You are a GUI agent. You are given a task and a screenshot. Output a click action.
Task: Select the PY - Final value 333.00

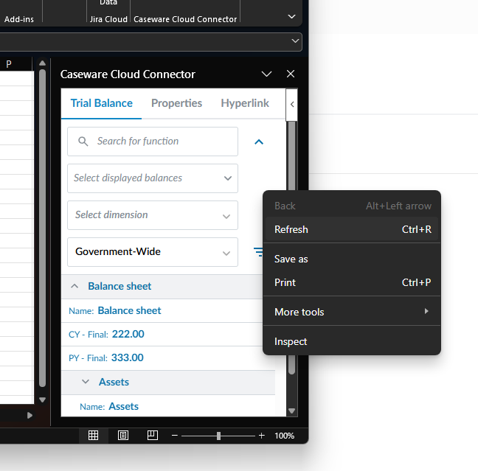[x=128, y=357]
